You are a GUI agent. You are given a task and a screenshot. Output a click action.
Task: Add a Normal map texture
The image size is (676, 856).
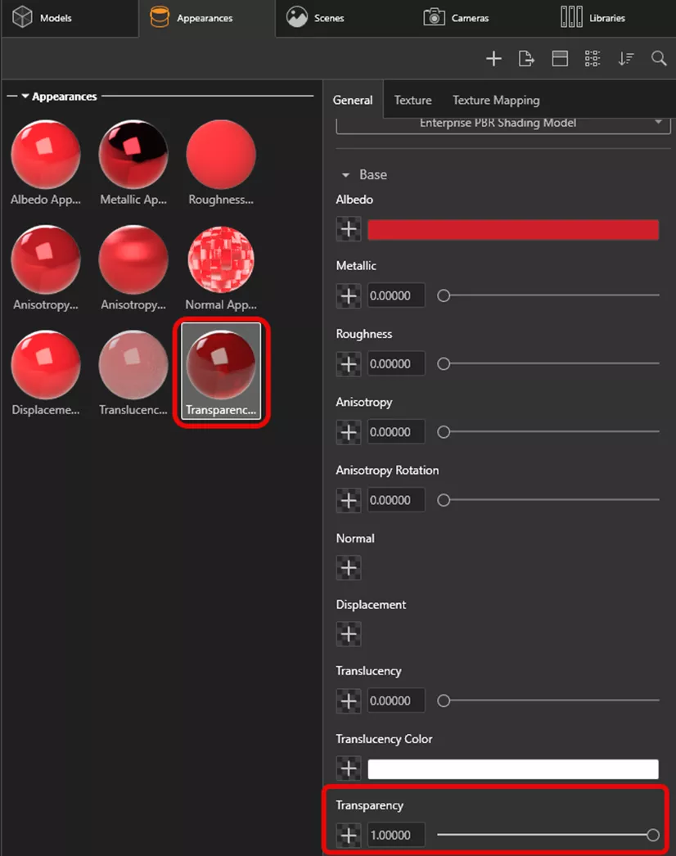point(348,567)
